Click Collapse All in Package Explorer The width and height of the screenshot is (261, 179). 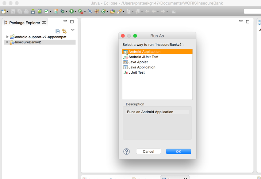[x=58, y=31]
